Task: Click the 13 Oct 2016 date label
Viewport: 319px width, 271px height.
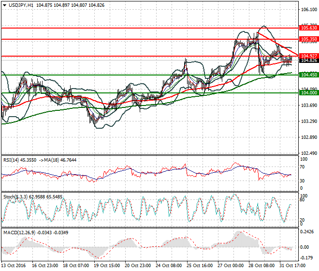Action: 14,266
